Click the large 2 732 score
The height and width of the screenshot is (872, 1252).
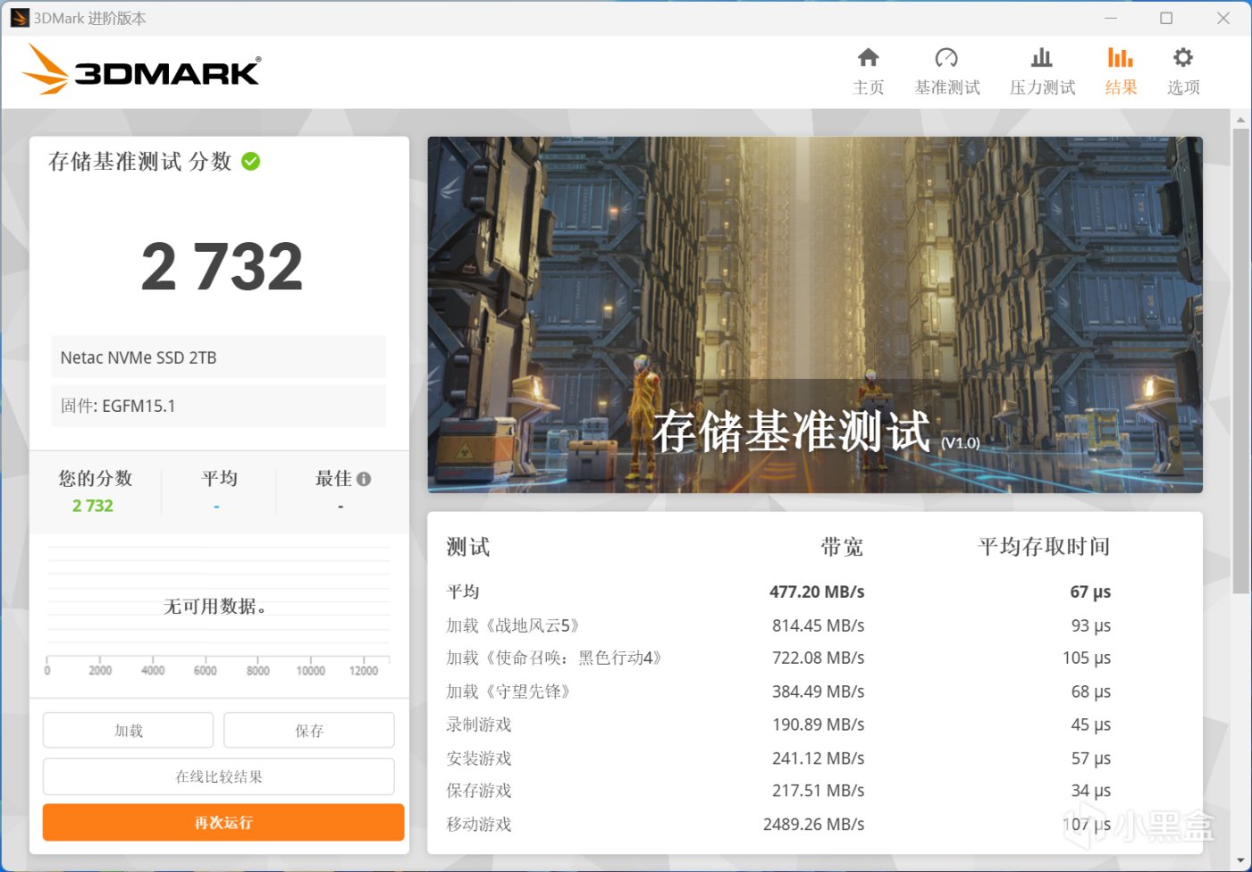[x=223, y=267]
